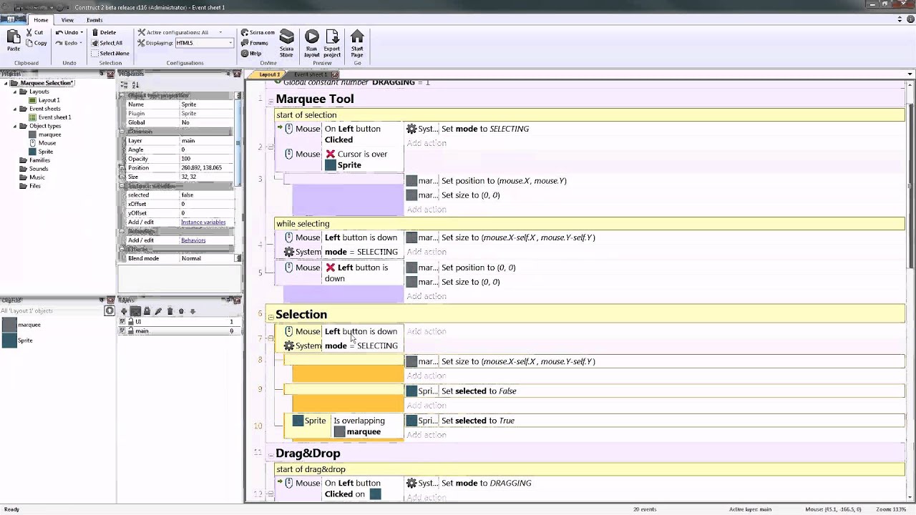Open the Scirra.com website link

click(x=258, y=32)
